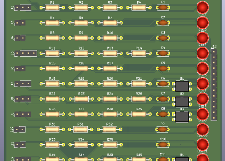Select capacitor C5
The image size is (225, 161).
tap(163, 69)
